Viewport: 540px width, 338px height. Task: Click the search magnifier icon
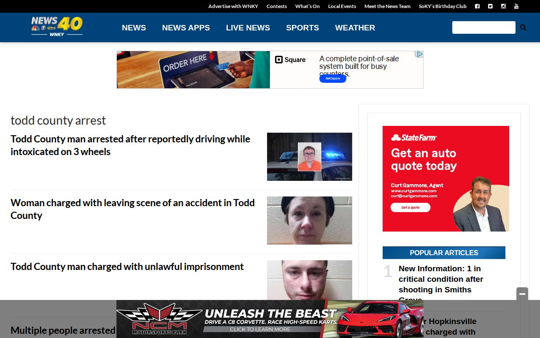[x=523, y=27]
